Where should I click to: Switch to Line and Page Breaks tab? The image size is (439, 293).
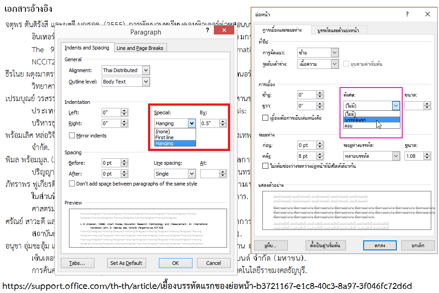[141, 48]
